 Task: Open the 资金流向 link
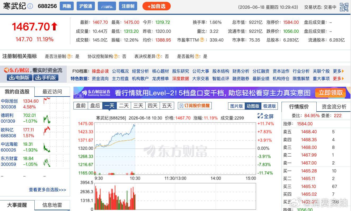[100, 79]
